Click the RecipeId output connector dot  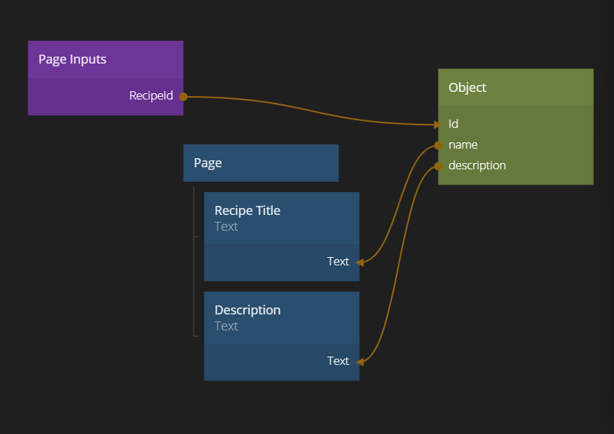pyautogui.click(x=183, y=97)
